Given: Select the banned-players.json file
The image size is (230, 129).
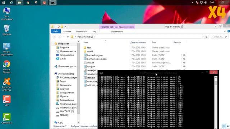Looking at the screenshot, I should (x=97, y=59).
